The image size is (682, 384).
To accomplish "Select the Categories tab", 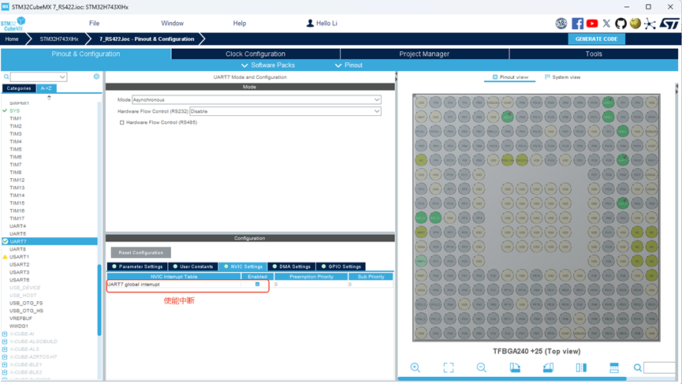I will [19, 88].
